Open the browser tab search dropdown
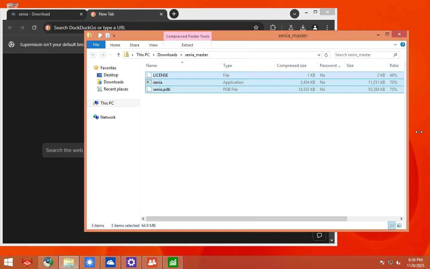The image size is (430, 269). tap(295, 14)
